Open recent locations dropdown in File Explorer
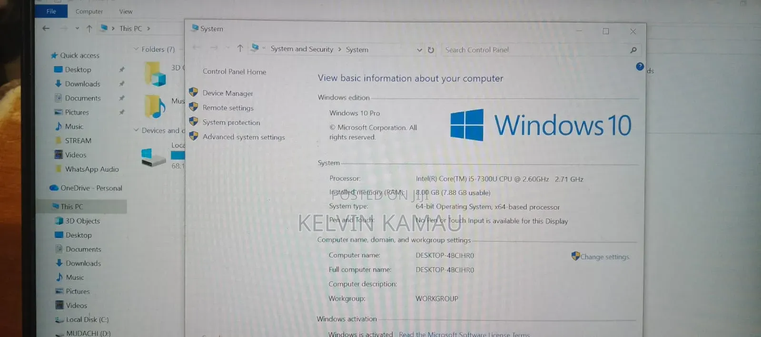Screen dimensions: 761x337 pos(77,29)
